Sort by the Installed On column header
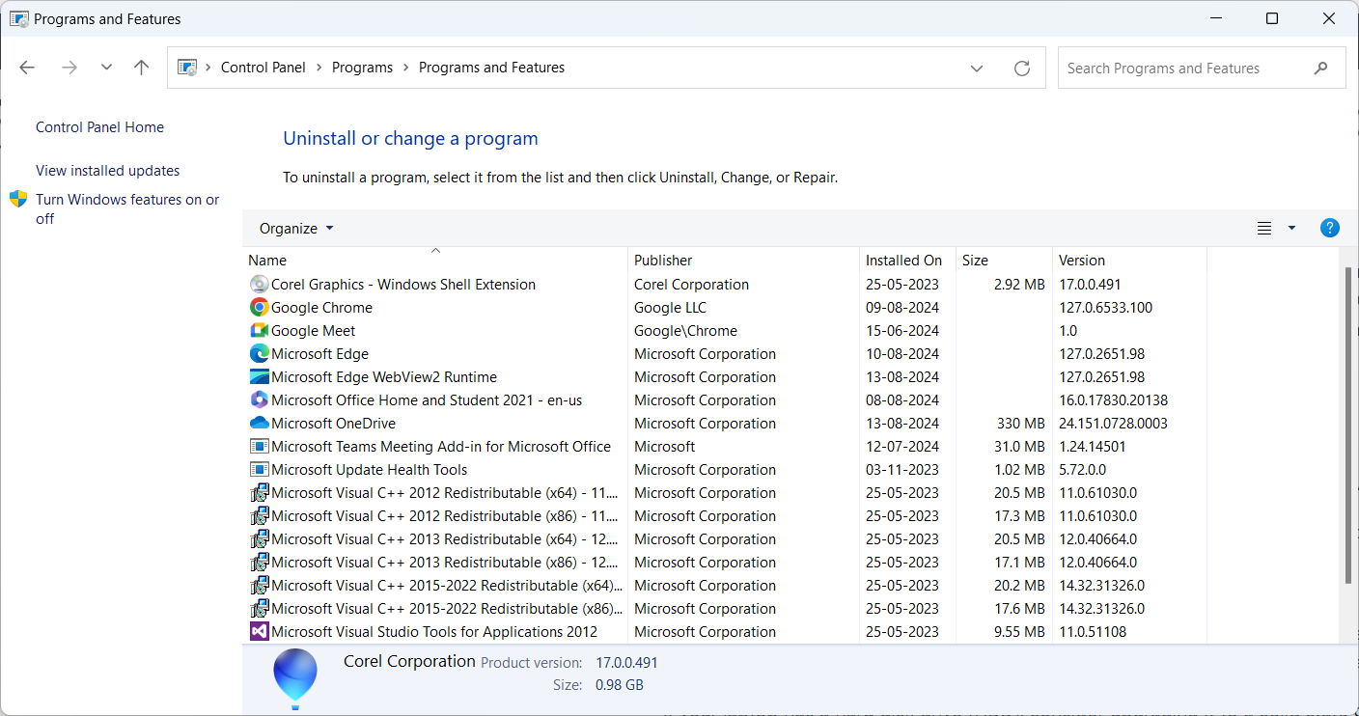The image size is (1359, 716). 907,261
